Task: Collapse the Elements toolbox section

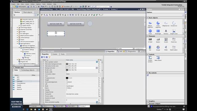Action: point(147,36)
